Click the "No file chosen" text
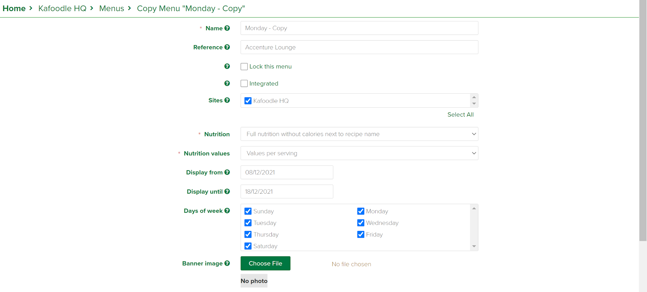The image size is (647, 292). pyautogui.click(x=351, y=264)
